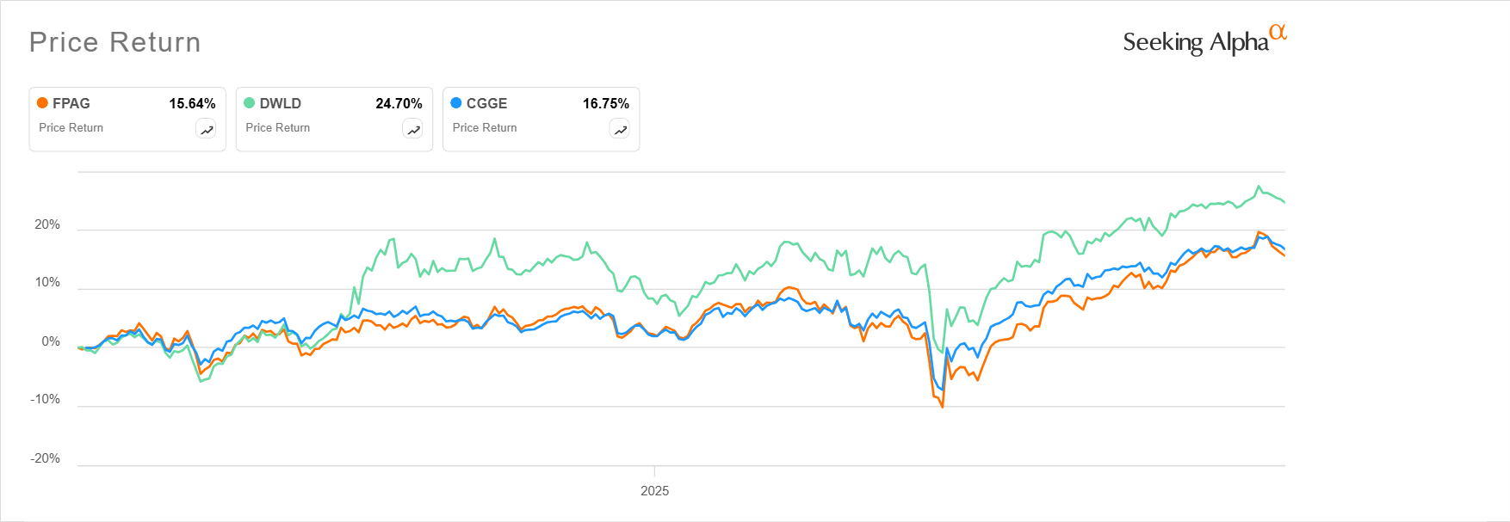1510x522 pixels.
Task: Click the 20% y-axis label
Action: click(x=47, y=224)
